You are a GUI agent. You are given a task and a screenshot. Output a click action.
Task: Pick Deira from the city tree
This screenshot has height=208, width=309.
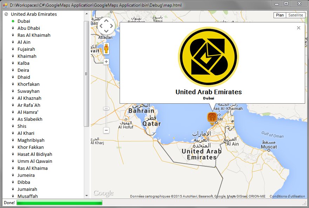pos(23,70)
